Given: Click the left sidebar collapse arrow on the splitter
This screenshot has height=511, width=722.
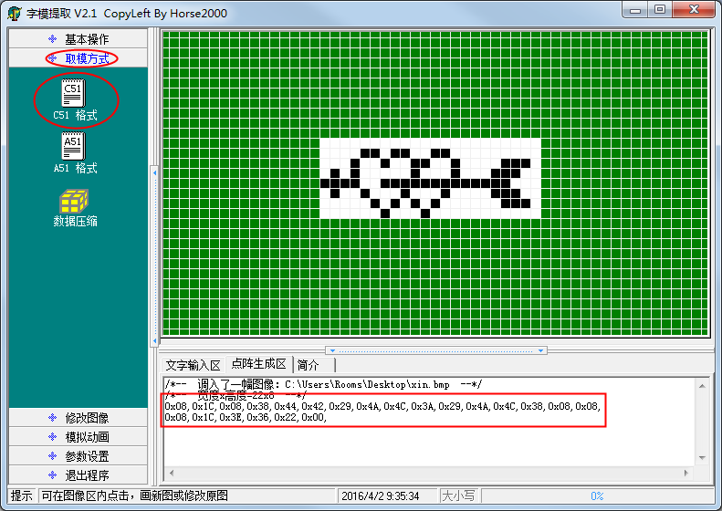Looking at the screenshot, I should coord(153,173).
